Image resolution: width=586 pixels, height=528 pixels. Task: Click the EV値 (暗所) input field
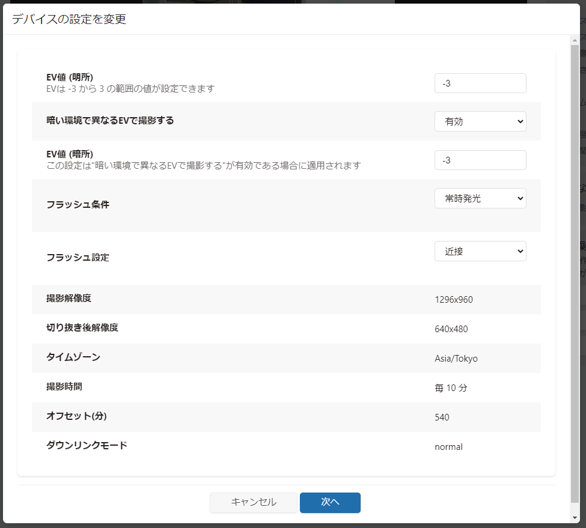pos(480,160)
